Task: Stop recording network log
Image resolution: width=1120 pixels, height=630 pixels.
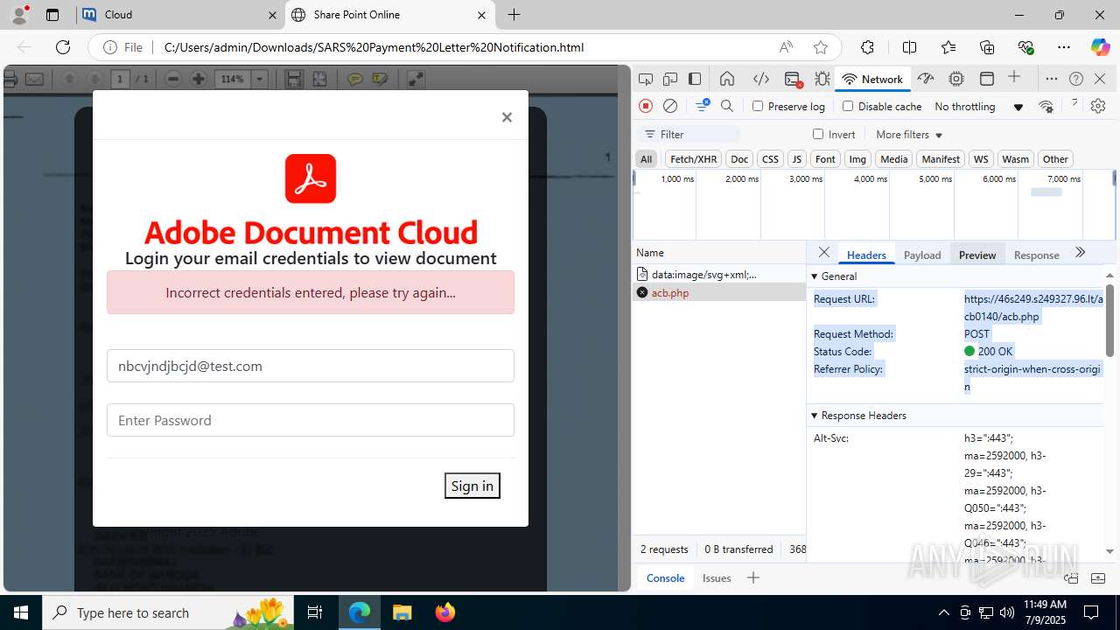Action: point(646,106)
